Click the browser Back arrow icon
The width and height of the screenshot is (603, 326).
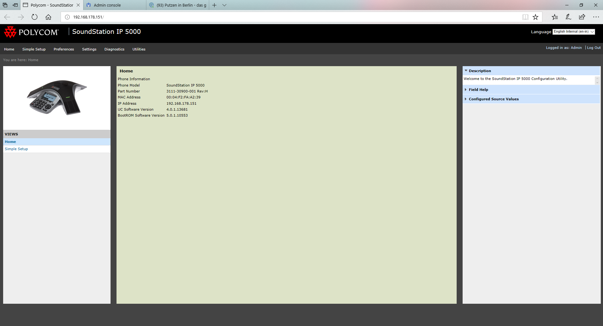click(7, 17)
